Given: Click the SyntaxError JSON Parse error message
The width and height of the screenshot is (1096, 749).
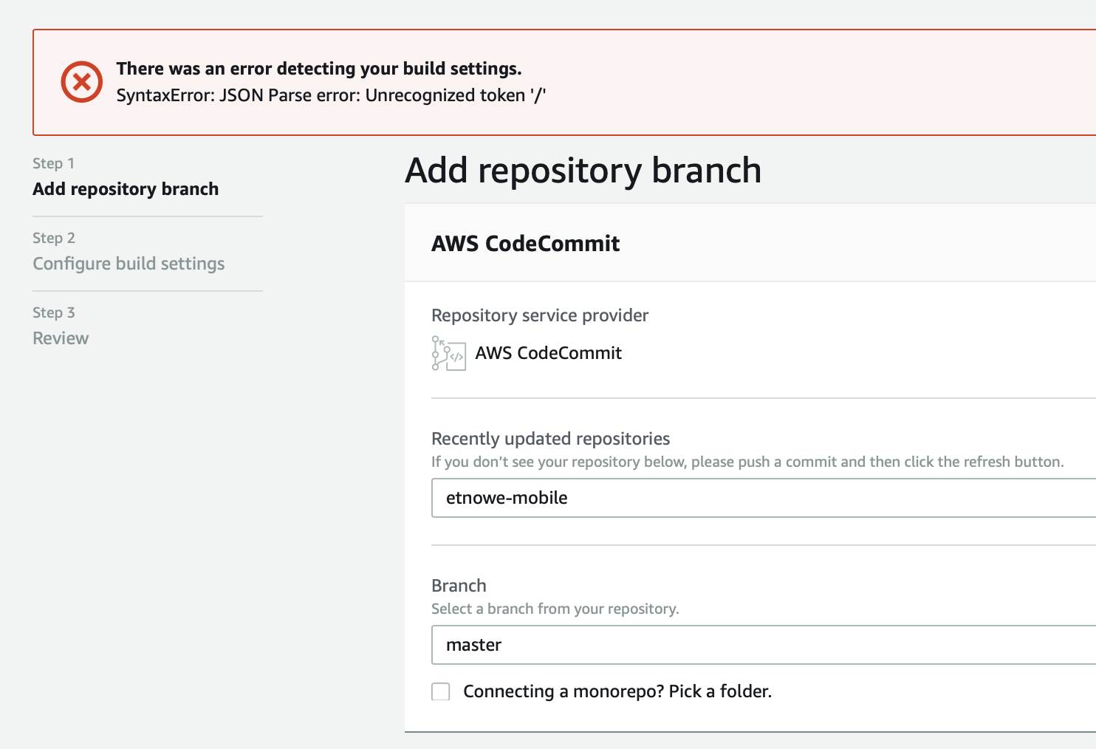Looking at the screenshot, I should [x=332, y=95].
